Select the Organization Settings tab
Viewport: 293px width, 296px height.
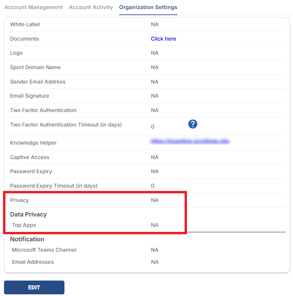click(148, 7)
